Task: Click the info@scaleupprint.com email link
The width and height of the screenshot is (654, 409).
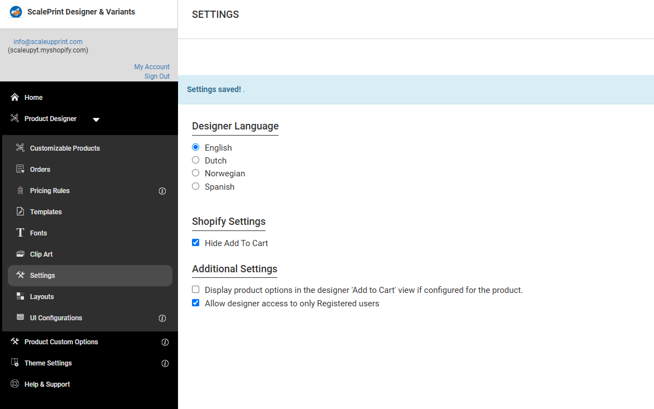Action: click(x=48, y=42)
